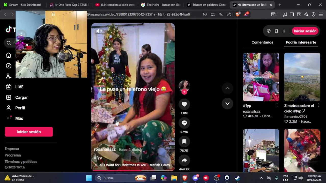This screenshot has height=183, width=326.
Task: Open the Programa footer link
Action: pos(13,155)
